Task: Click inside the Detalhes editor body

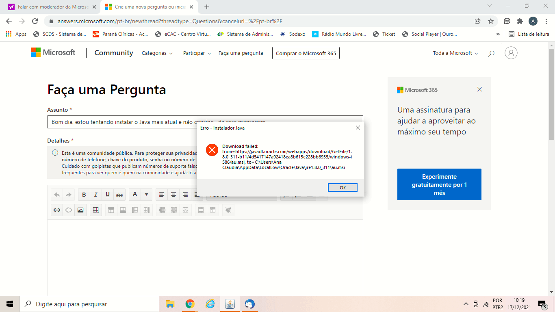Action: [x=205, y=258]
